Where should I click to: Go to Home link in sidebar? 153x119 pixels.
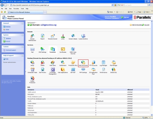(7, 29)
